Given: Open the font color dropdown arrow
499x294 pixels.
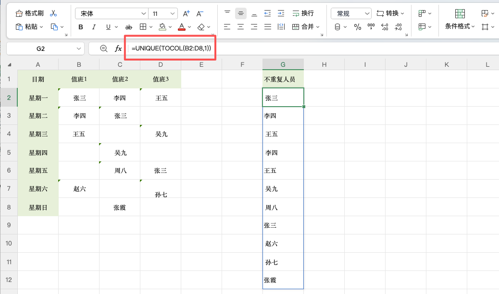Looking at the screenshot, I should 189,27.
